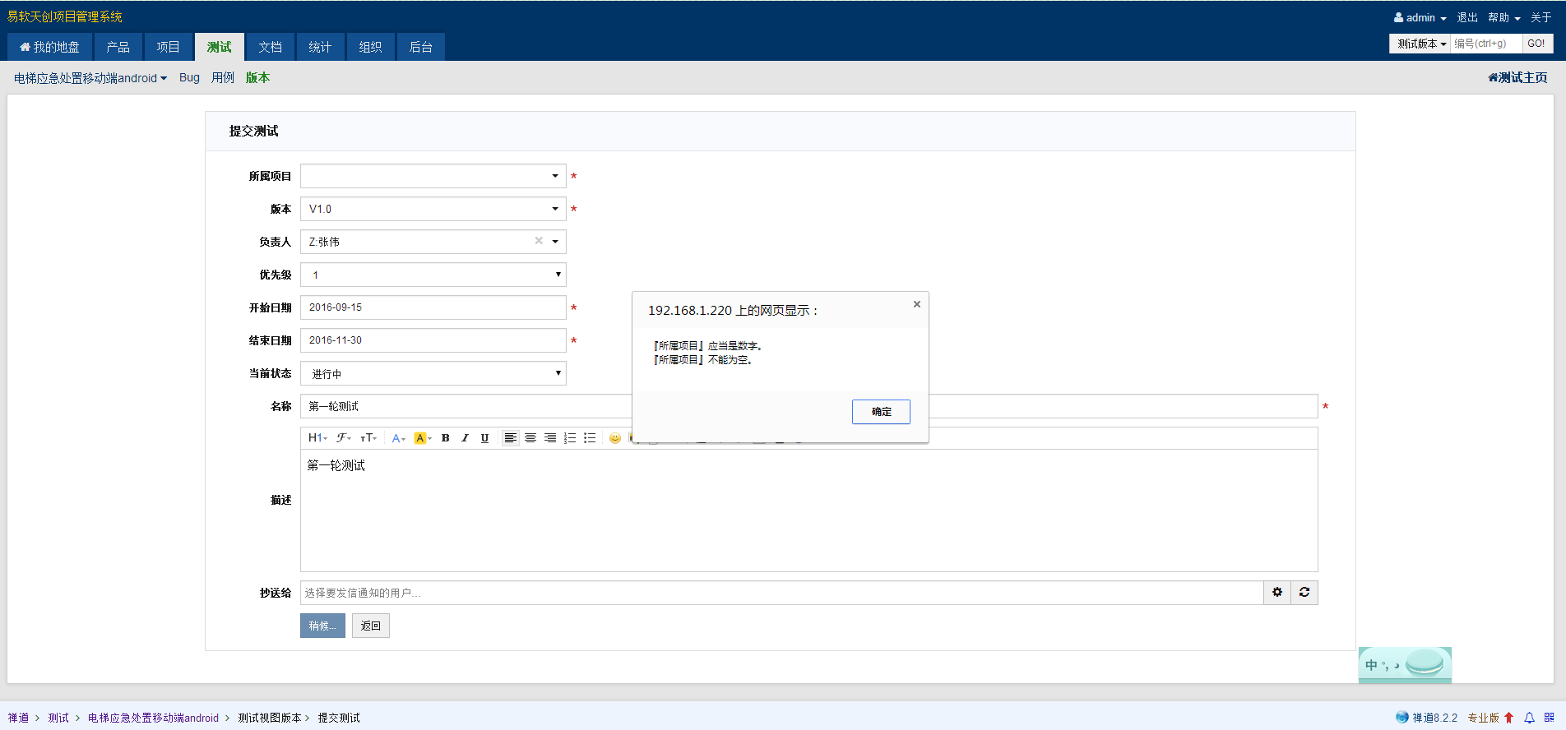Expand the 负责人 owner dropdown arrow
This screenshot has width=1566, height=730.
click(555, 242)
